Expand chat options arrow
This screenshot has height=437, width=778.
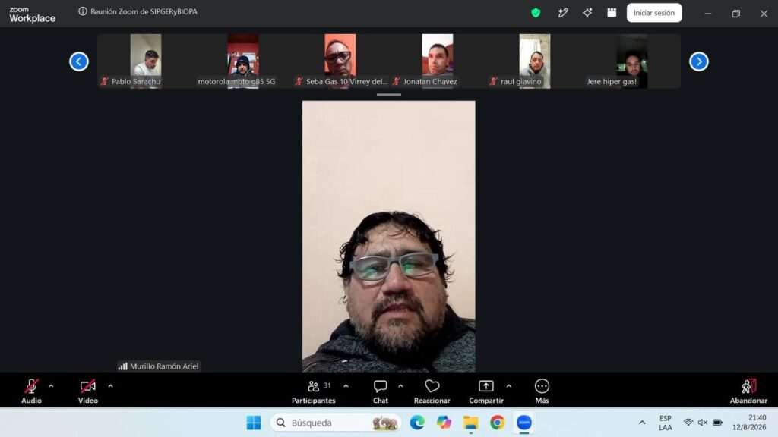tap(400, 386)
